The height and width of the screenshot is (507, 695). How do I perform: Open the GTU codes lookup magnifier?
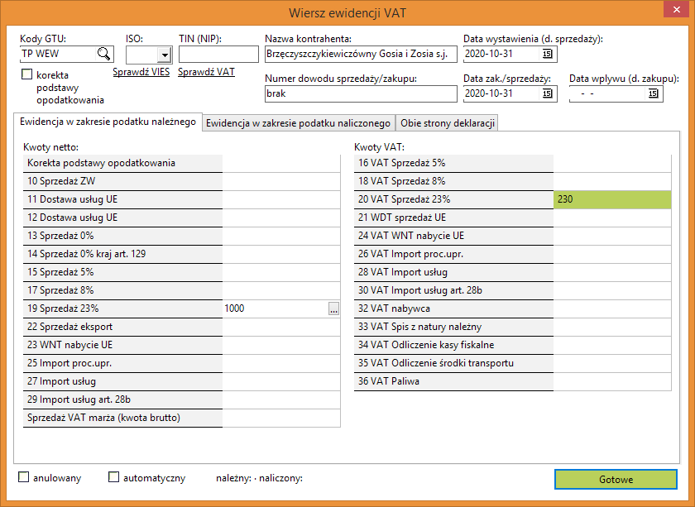(x=103, y=54)
